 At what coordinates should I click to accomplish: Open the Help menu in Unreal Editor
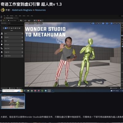[32, 16]
